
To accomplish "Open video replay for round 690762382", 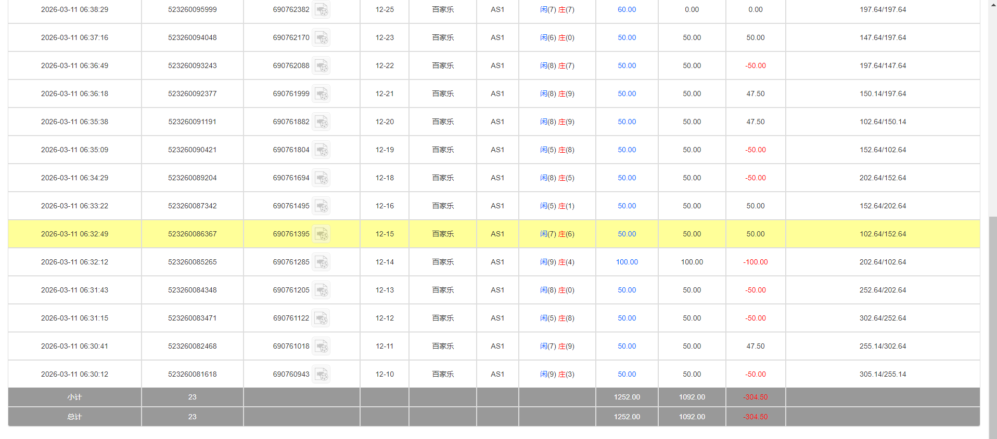I will (322, 10).
